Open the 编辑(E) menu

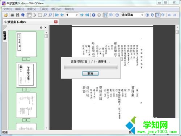tap(20, 9)
